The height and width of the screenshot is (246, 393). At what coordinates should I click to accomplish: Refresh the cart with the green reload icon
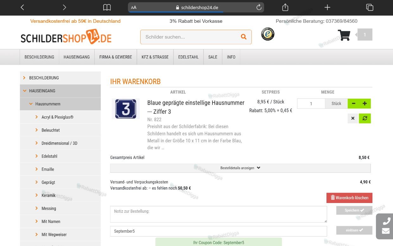(x=365, y=118)
